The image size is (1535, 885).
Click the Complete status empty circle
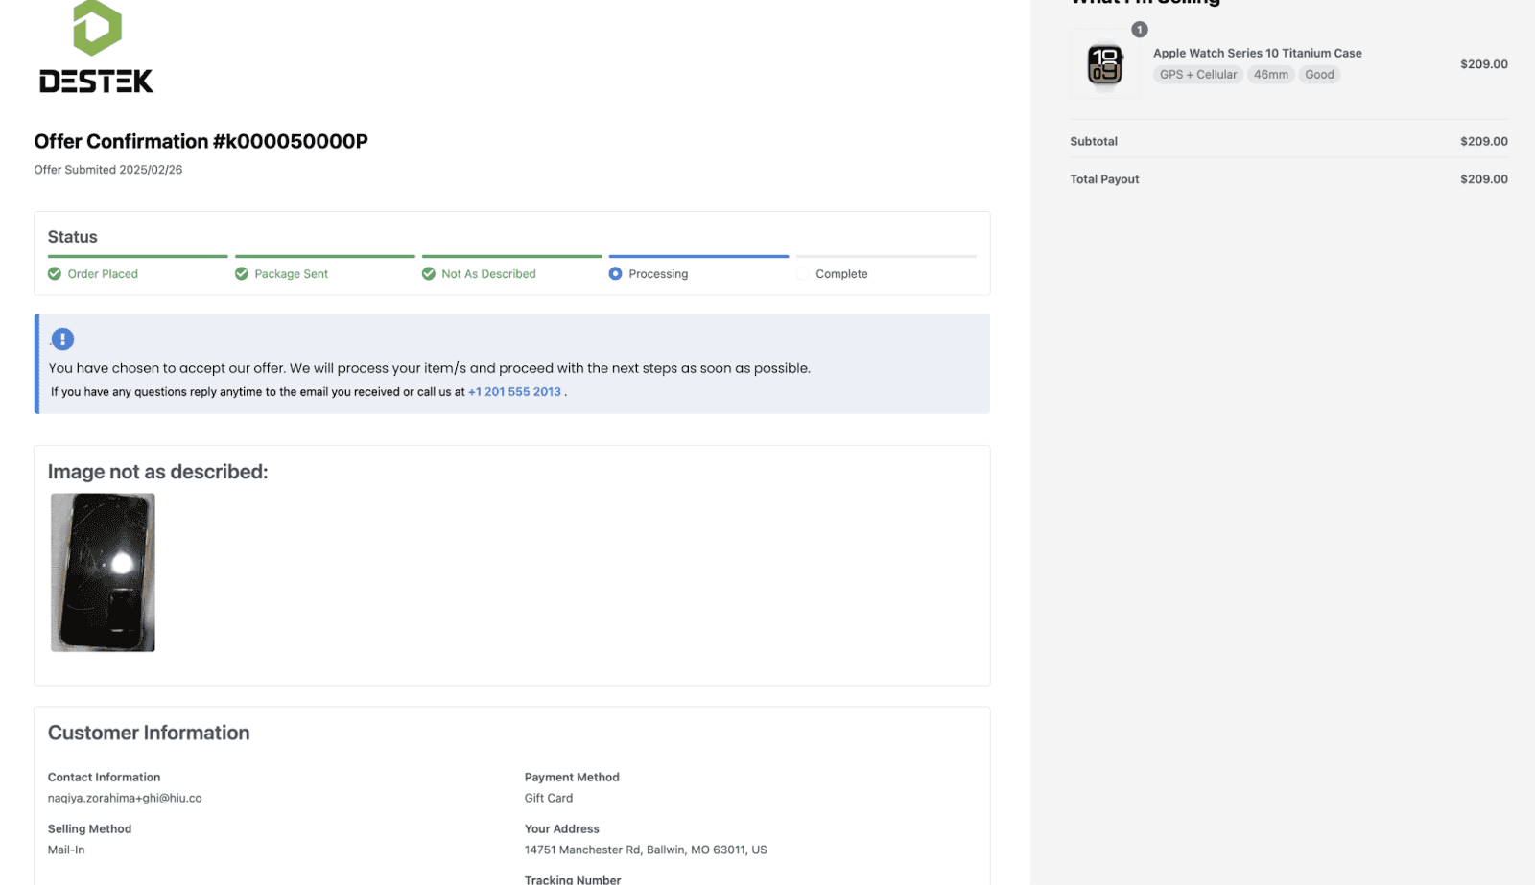[x=803, y=274]
